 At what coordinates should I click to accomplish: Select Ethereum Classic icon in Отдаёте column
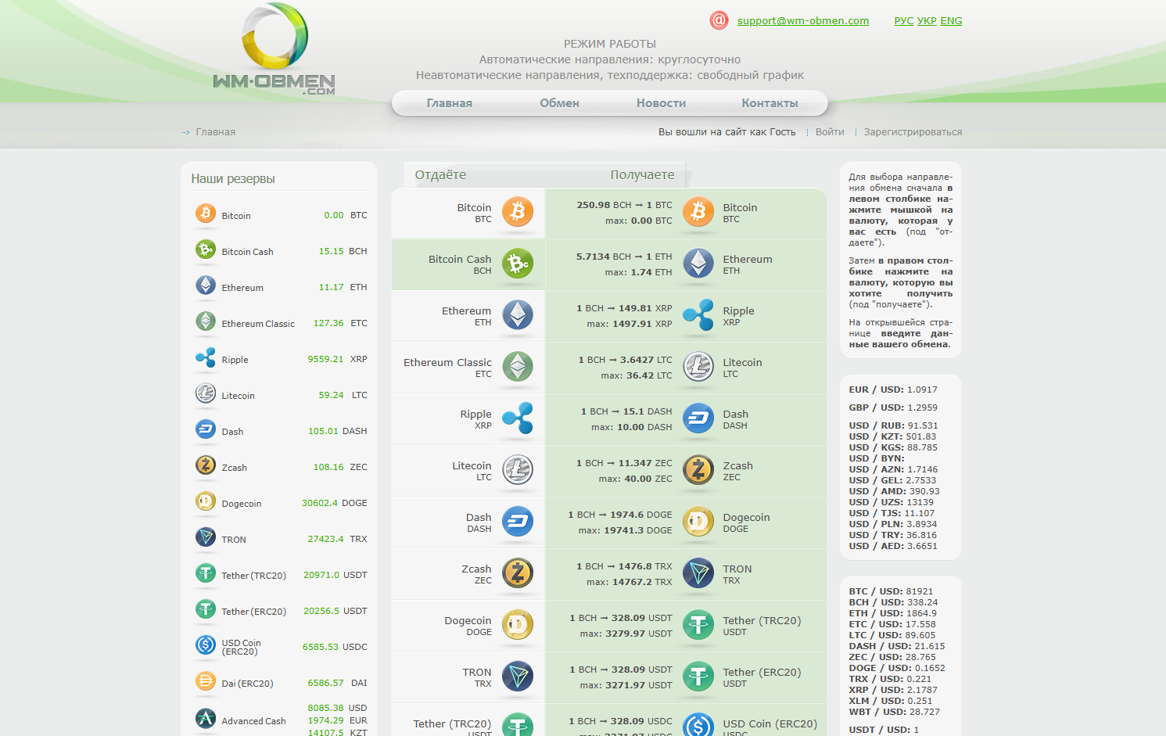518,367
